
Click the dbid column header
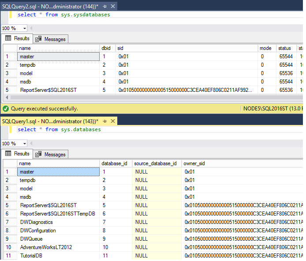[107, 48]
